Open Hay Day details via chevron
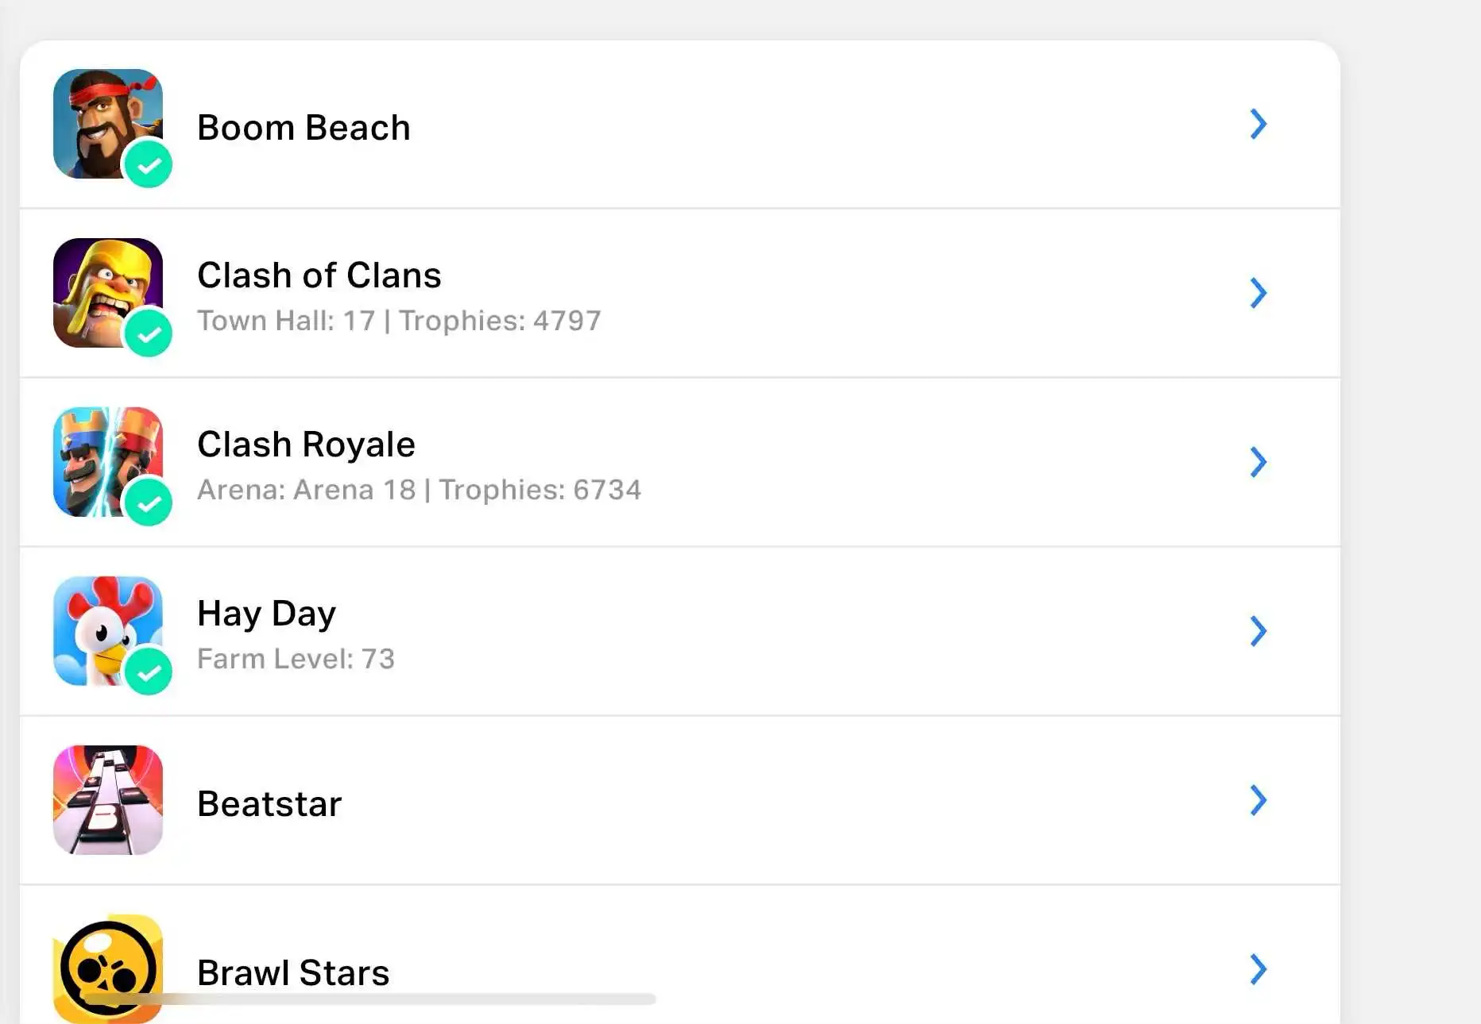This screenshot has width=1481, height=1024. tap(1258, 631)
